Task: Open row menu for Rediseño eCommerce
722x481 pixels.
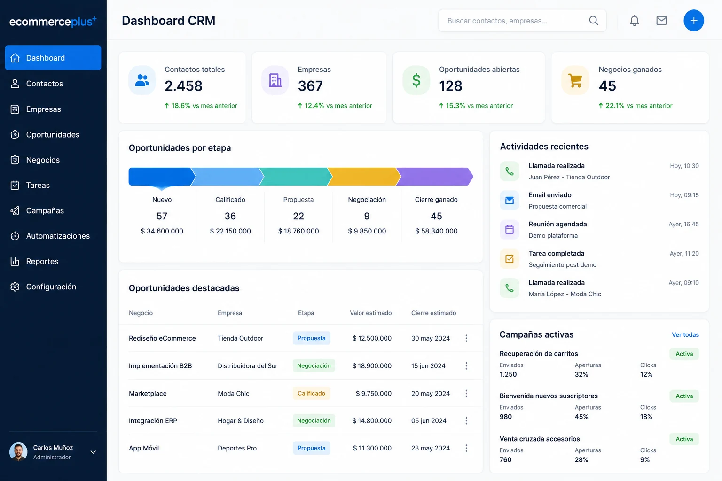Action: [x=466, y=338]
